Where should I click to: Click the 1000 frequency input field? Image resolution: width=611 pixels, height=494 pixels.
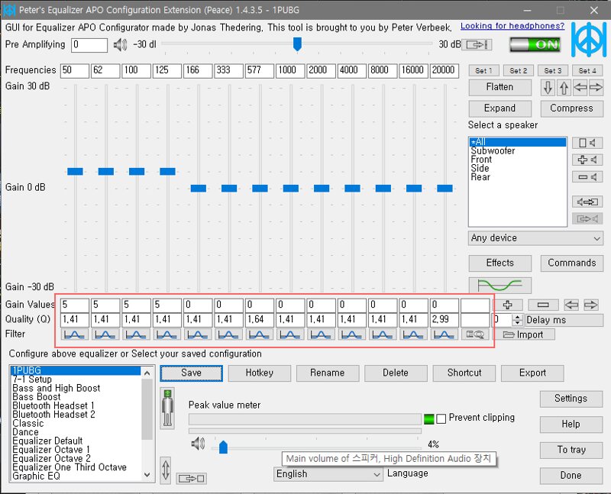coord(290,70)
